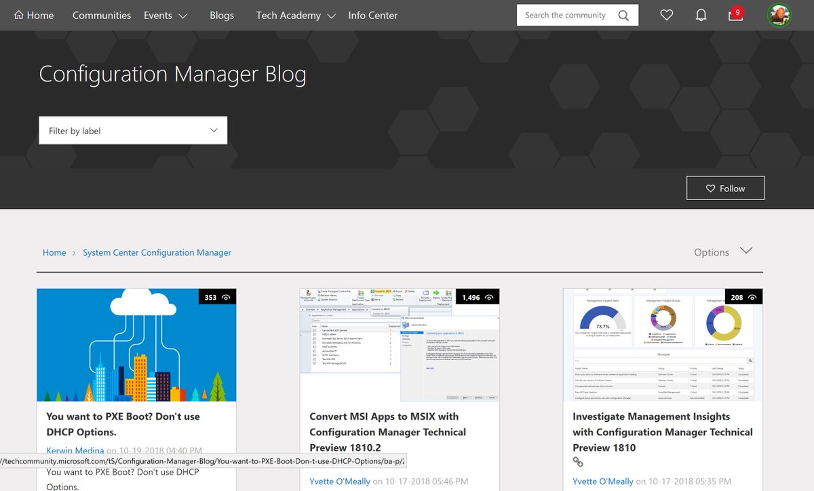Click the home icon beside Home
The width and height of the screenshot is (814, 491).
pyautogui.click(x=18, y=15)
